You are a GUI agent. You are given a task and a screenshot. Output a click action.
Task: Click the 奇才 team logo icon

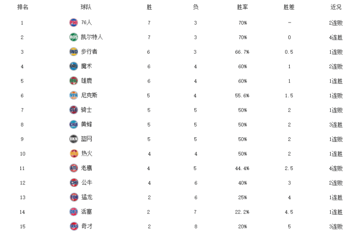[x=73, y=226]
